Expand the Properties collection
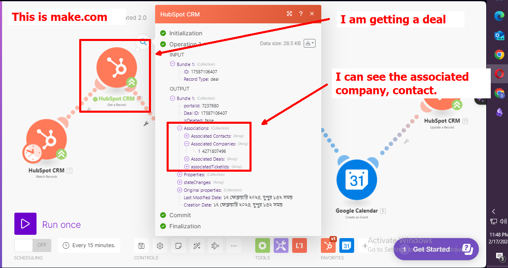This screenshot has width=508, height=268. [180, 175]
